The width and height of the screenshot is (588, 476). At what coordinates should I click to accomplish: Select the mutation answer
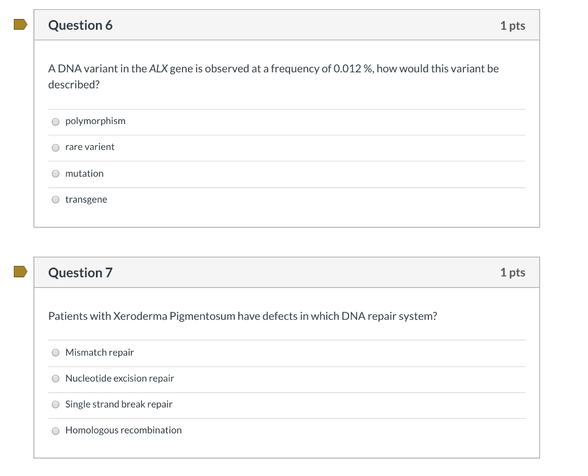click(x=56, y=173)
